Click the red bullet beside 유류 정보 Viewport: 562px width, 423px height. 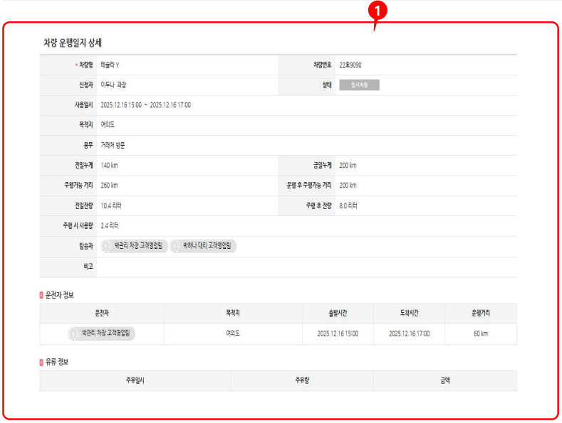coord(41,362)
